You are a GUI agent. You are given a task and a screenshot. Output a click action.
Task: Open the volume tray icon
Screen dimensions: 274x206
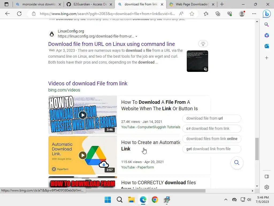pyautogui.click(x=249, y=200)
